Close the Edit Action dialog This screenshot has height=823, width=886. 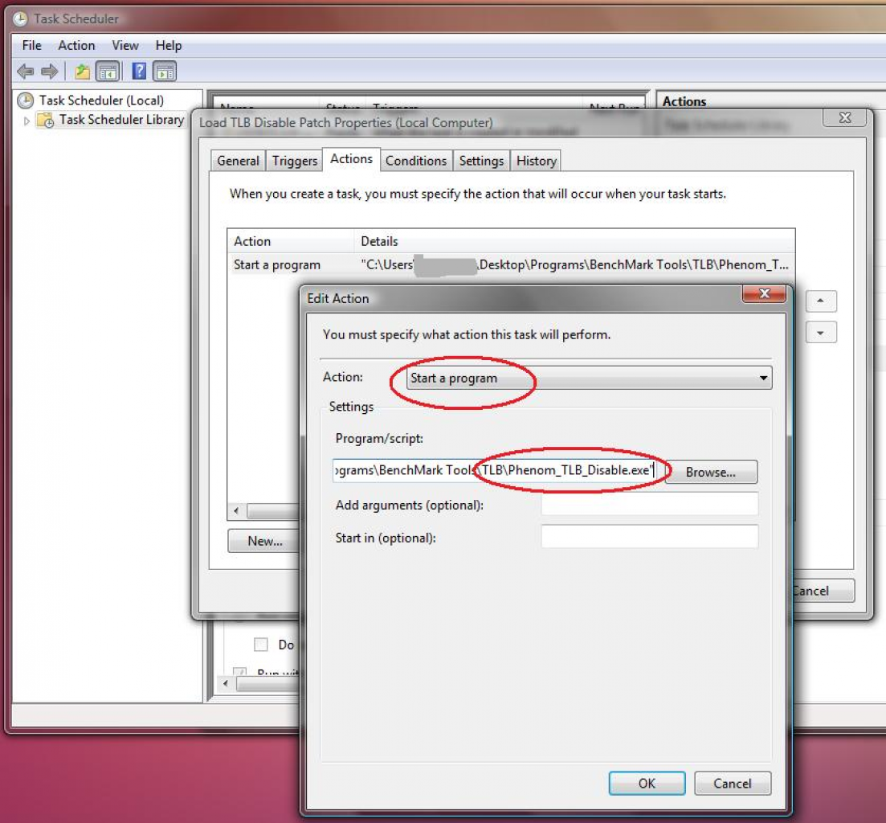coord(764,294)
